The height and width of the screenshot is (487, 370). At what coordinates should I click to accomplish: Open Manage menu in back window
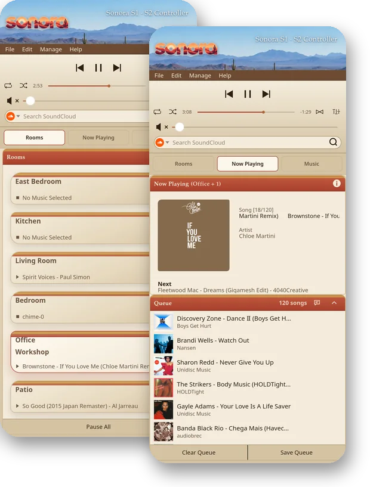tap(51, 49)
